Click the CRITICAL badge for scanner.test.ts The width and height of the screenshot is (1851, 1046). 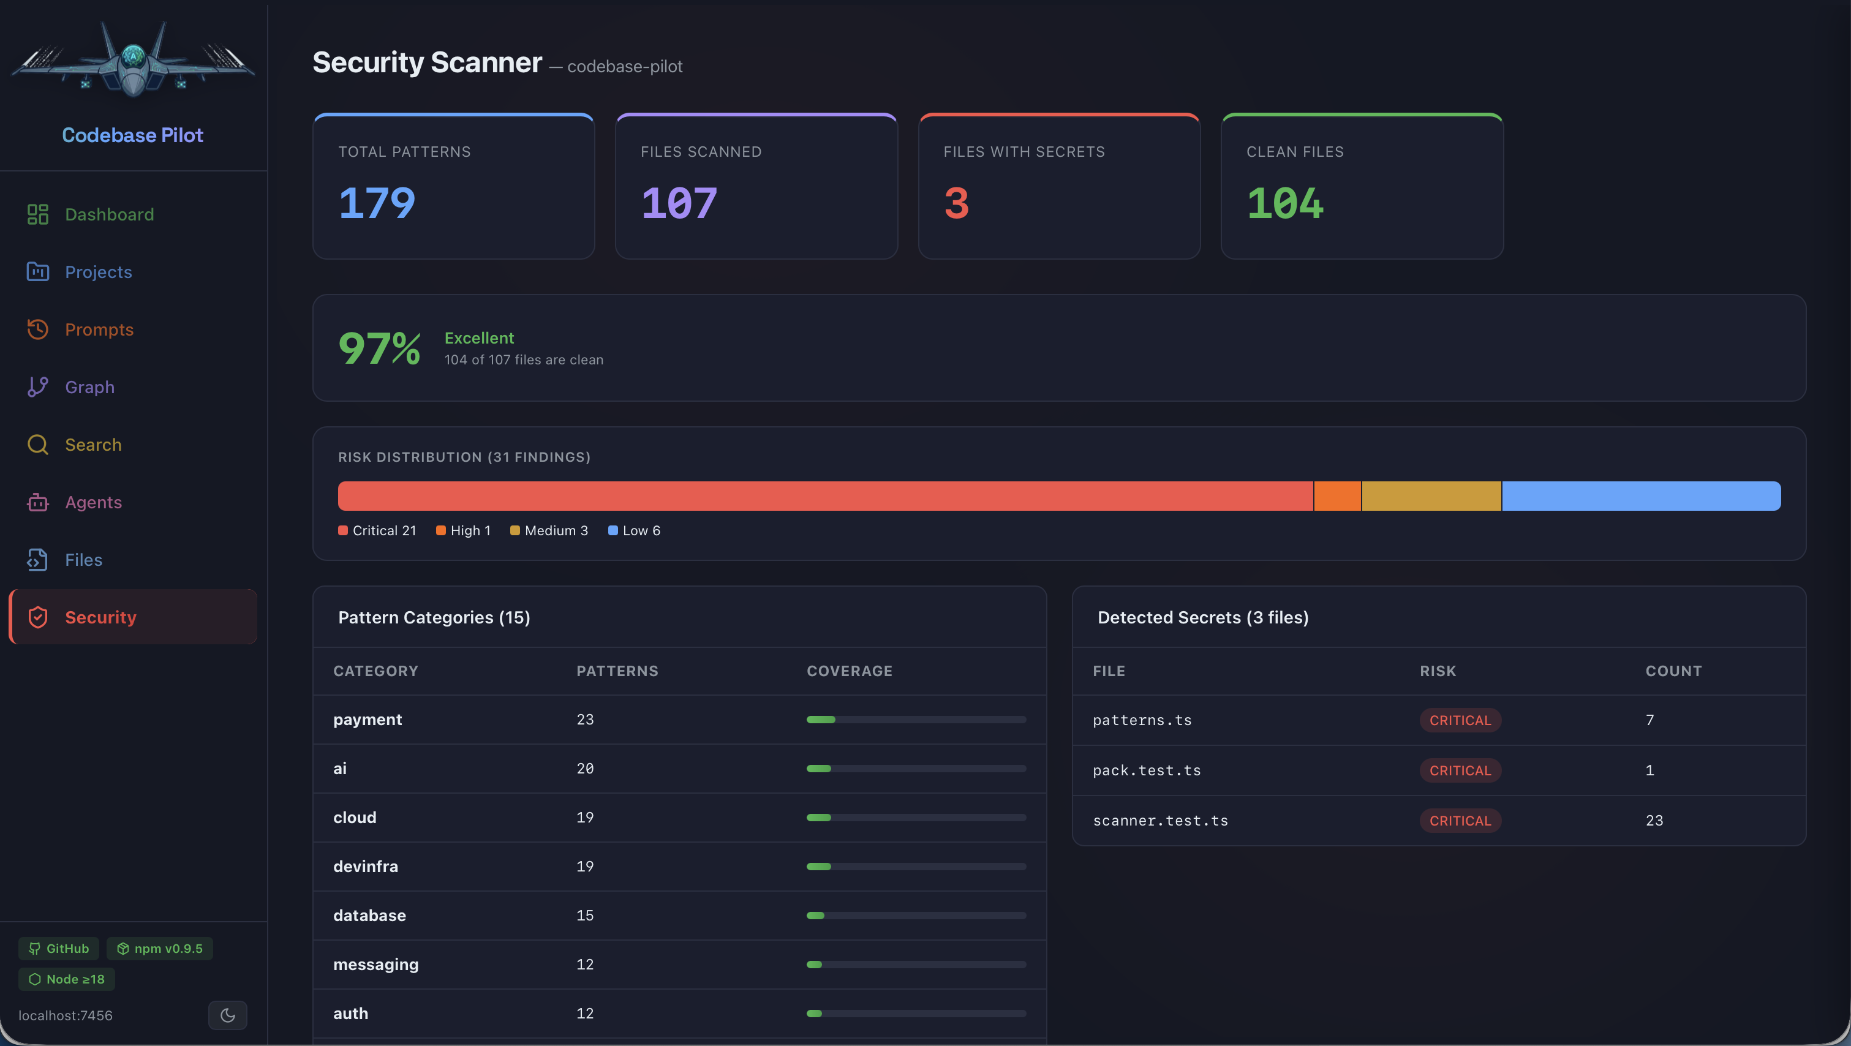(x=1460, y=821)
